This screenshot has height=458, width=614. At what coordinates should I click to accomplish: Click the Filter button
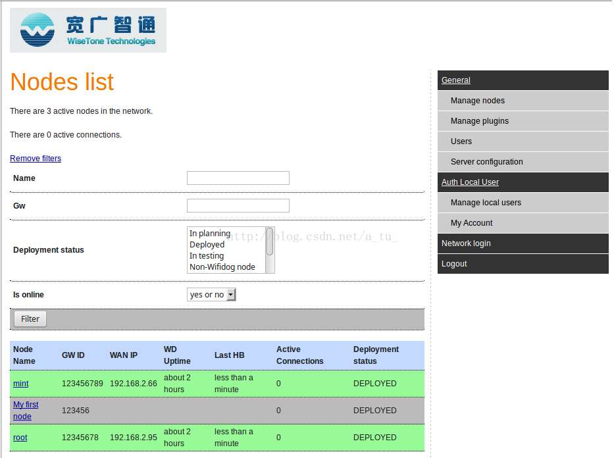[30, 319]
